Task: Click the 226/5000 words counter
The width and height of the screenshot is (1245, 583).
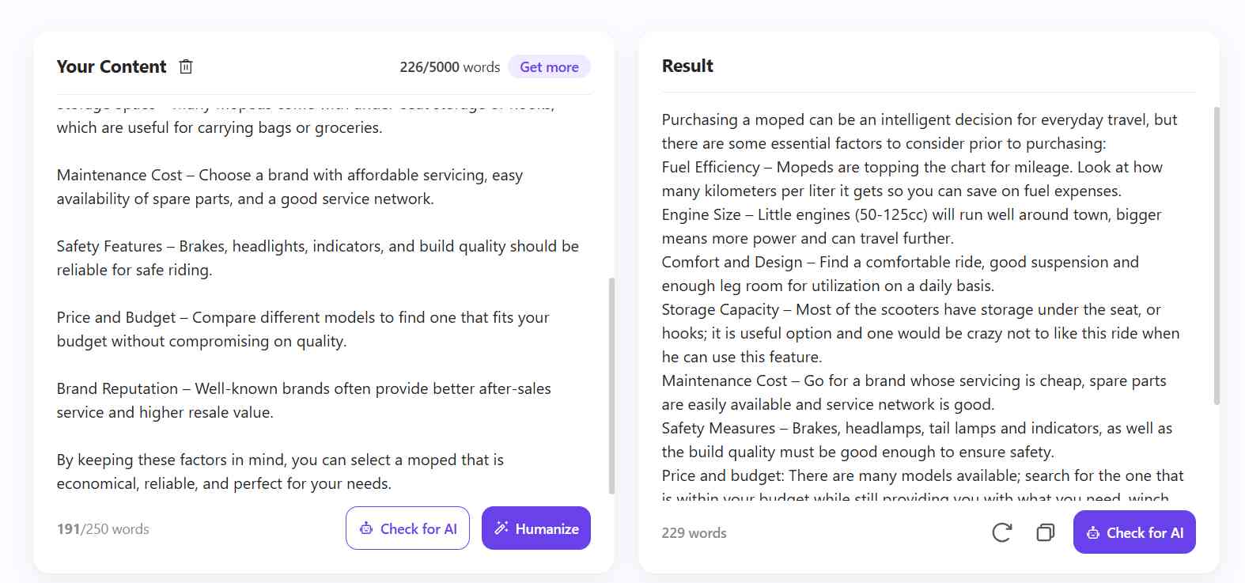Action: [449, 67]
